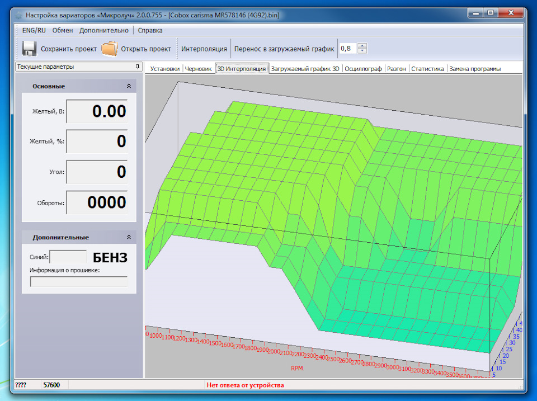Collapse the Основные section
The height and width of the screenshot is (401, 537).
coord(129,86)
